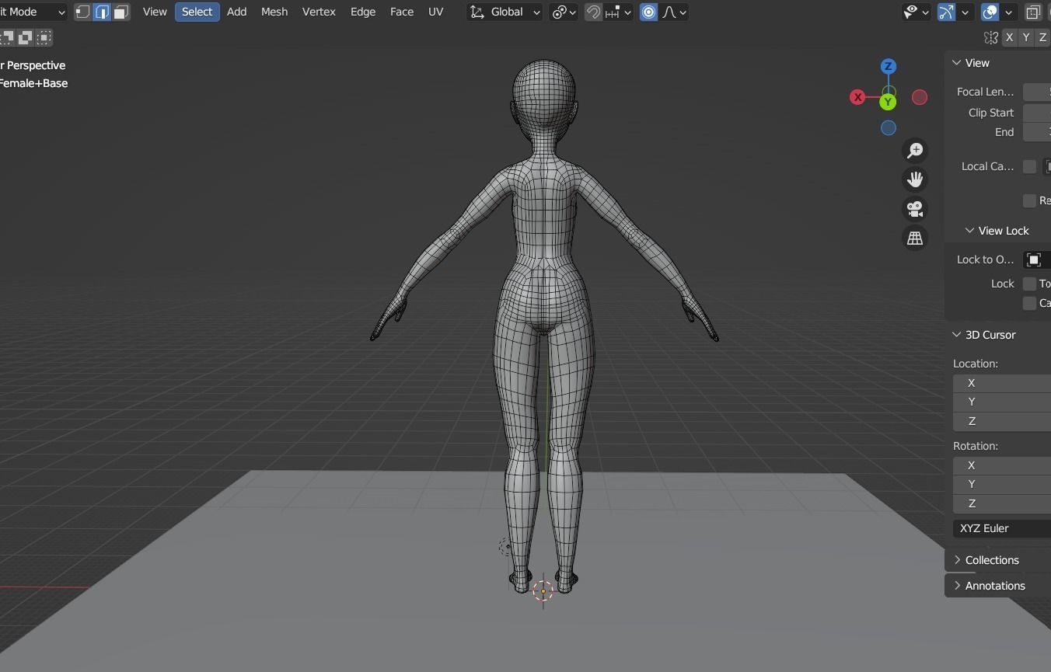The image size is (1051, 672).
Task: Click the zoom magnifier viewport icon
Action: tap(915, 150)
